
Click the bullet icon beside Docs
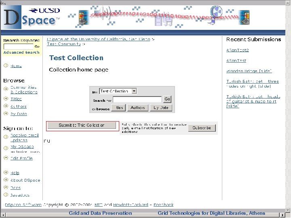pyautogui.click(x=6, y=187)
